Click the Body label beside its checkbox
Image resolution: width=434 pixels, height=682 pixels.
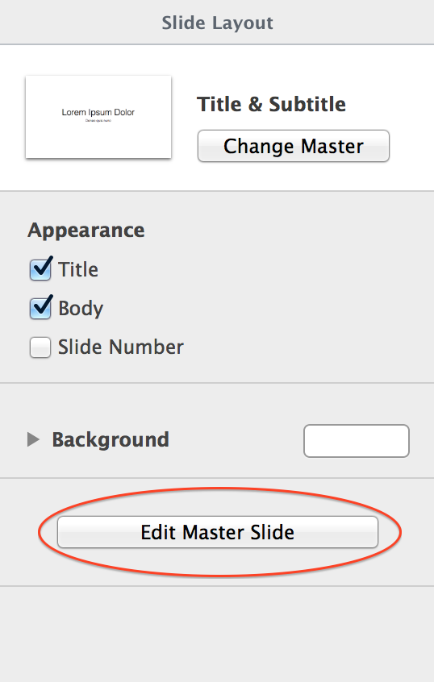(81, 309)
